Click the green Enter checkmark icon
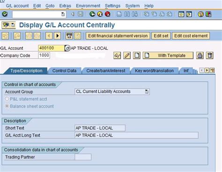The image size is (222, 172). [5, 14]
